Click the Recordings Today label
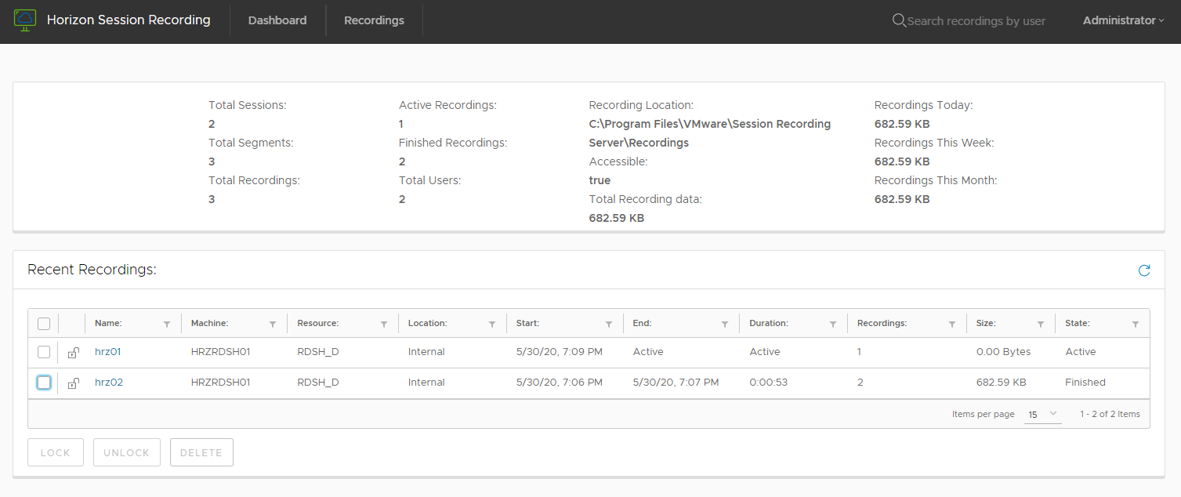 [x=923, y=105]
